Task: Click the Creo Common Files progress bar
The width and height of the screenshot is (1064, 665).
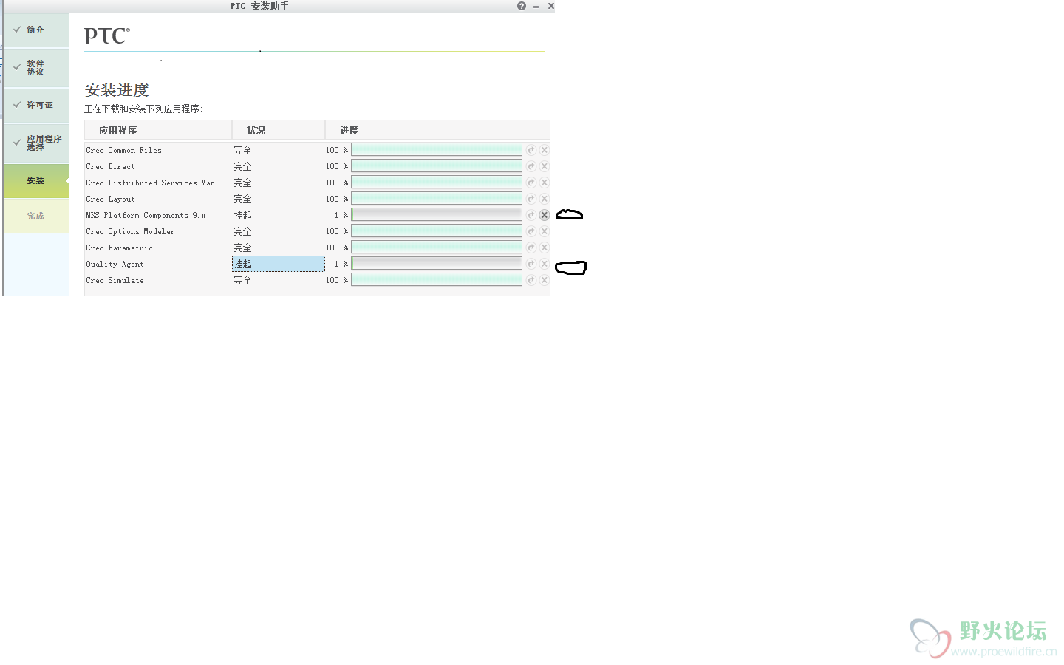Action: [x=437, y=150]
